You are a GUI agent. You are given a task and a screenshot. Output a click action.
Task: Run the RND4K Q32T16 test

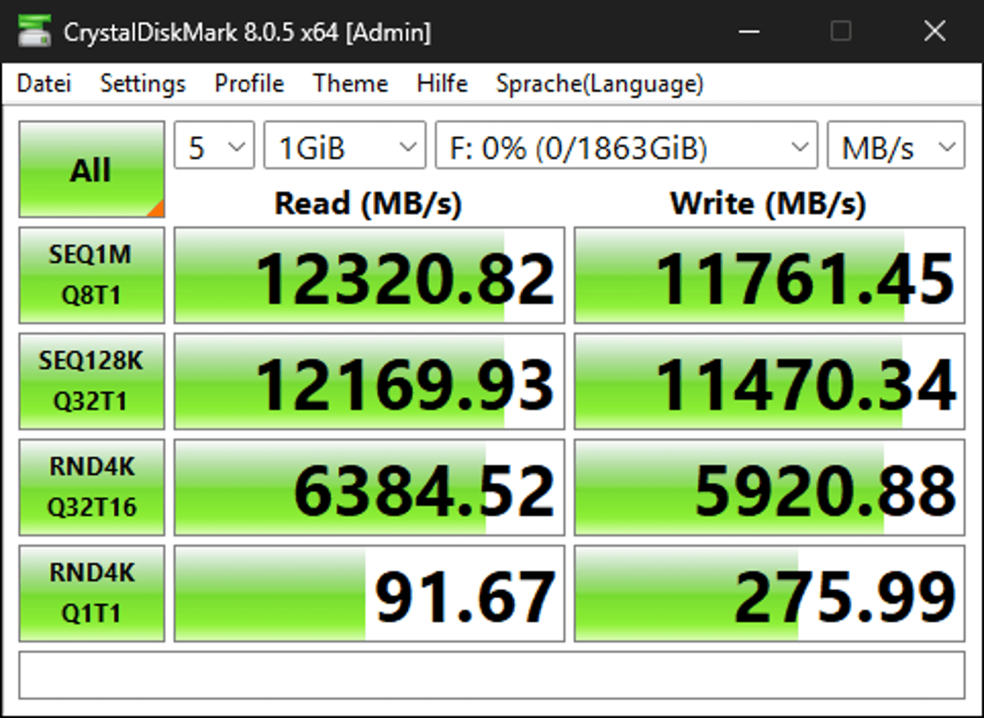(x=92, y=488)
